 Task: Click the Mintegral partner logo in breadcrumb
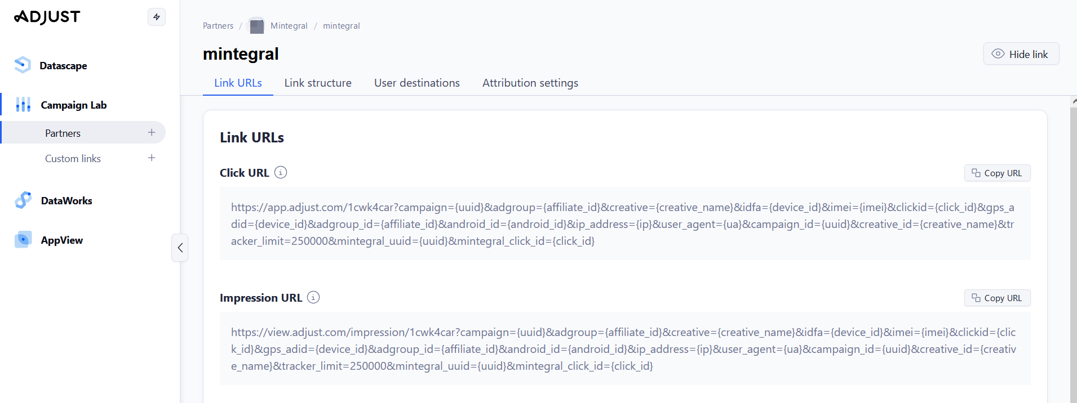click(x=256, y=26)
